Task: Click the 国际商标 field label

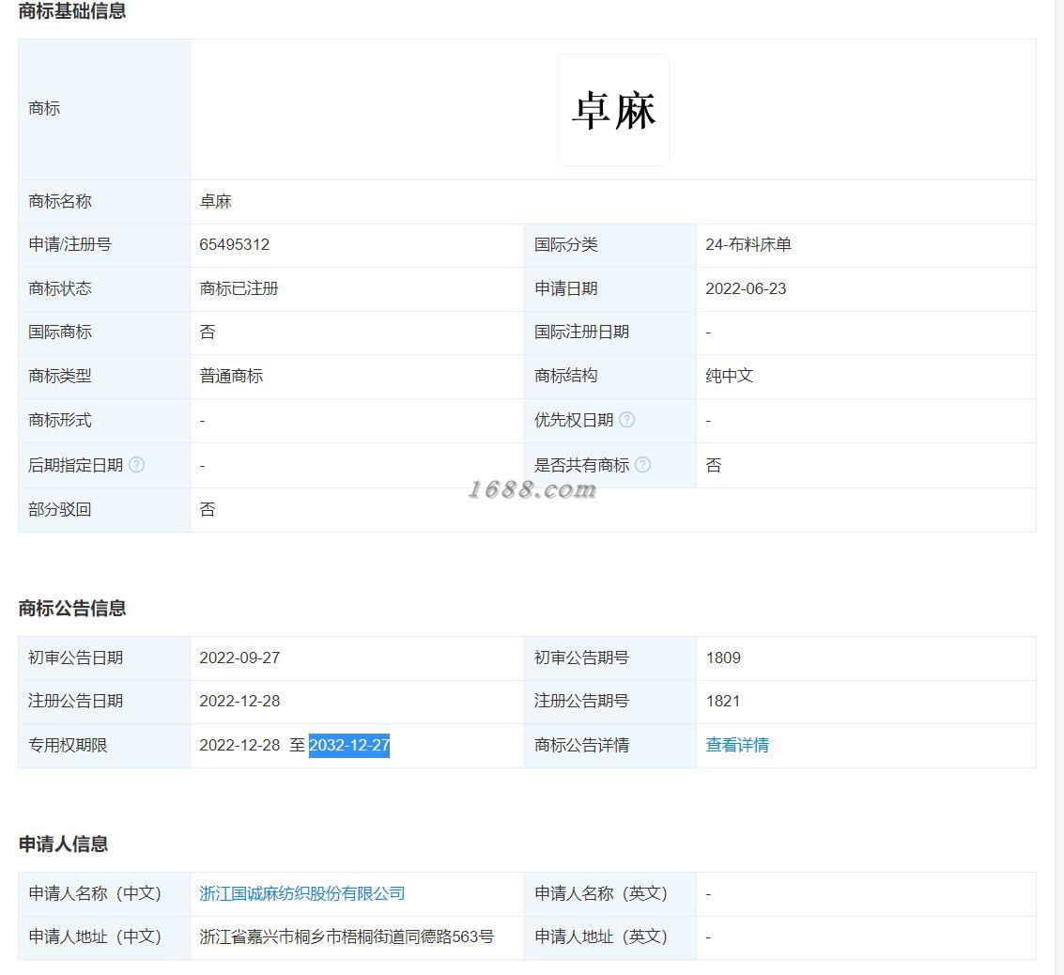Action: pyautogui.click(x=60, y=332)
